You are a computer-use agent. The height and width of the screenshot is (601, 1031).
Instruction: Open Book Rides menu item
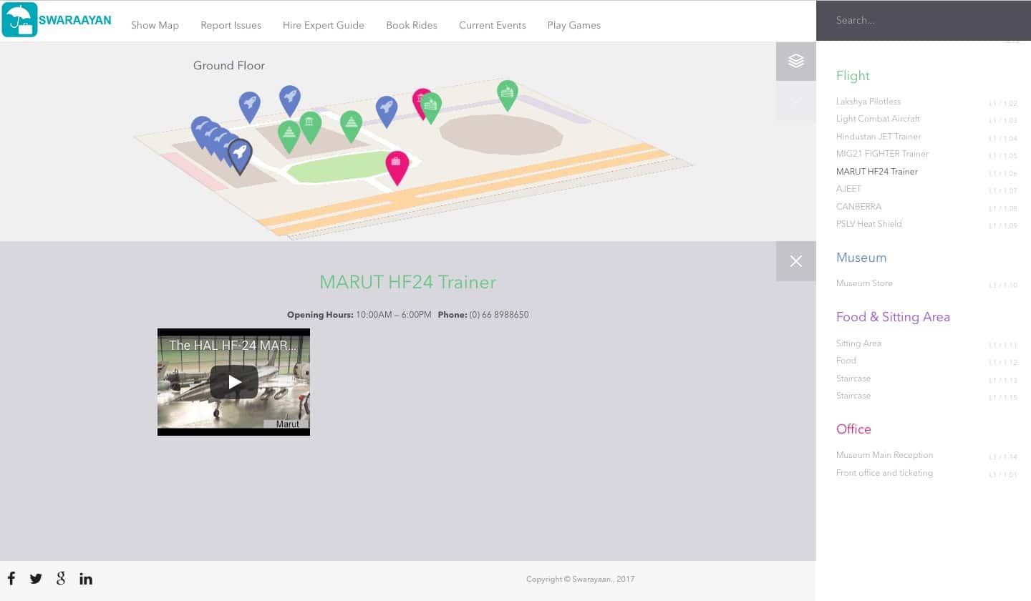click(x=412, y=25)
